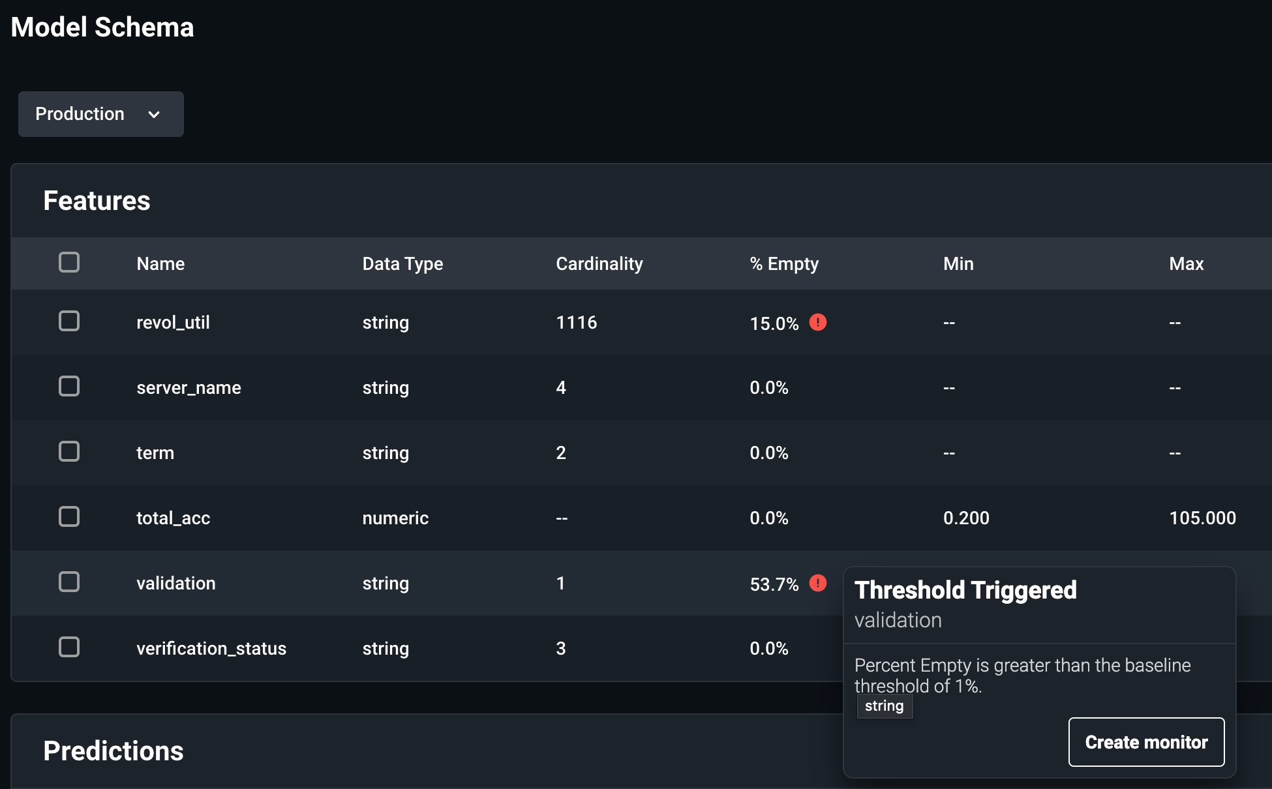This screenshot has width=1272, height=789.
Task: Tick the term row checkbox
Action: pos(69,451)
